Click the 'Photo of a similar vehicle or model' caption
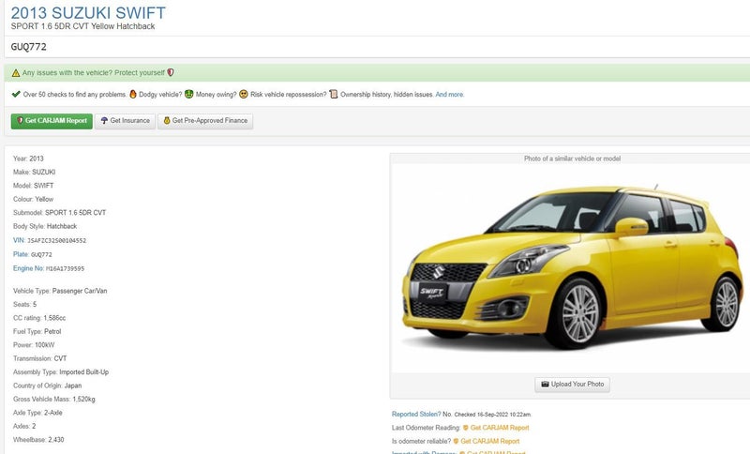Image resolution: width=750 pixels, height=454 pixels. 572,159
